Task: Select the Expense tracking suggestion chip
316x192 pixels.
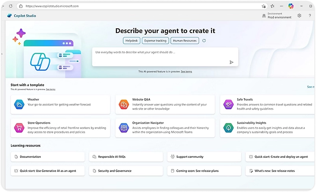Action: click(155, 41)
